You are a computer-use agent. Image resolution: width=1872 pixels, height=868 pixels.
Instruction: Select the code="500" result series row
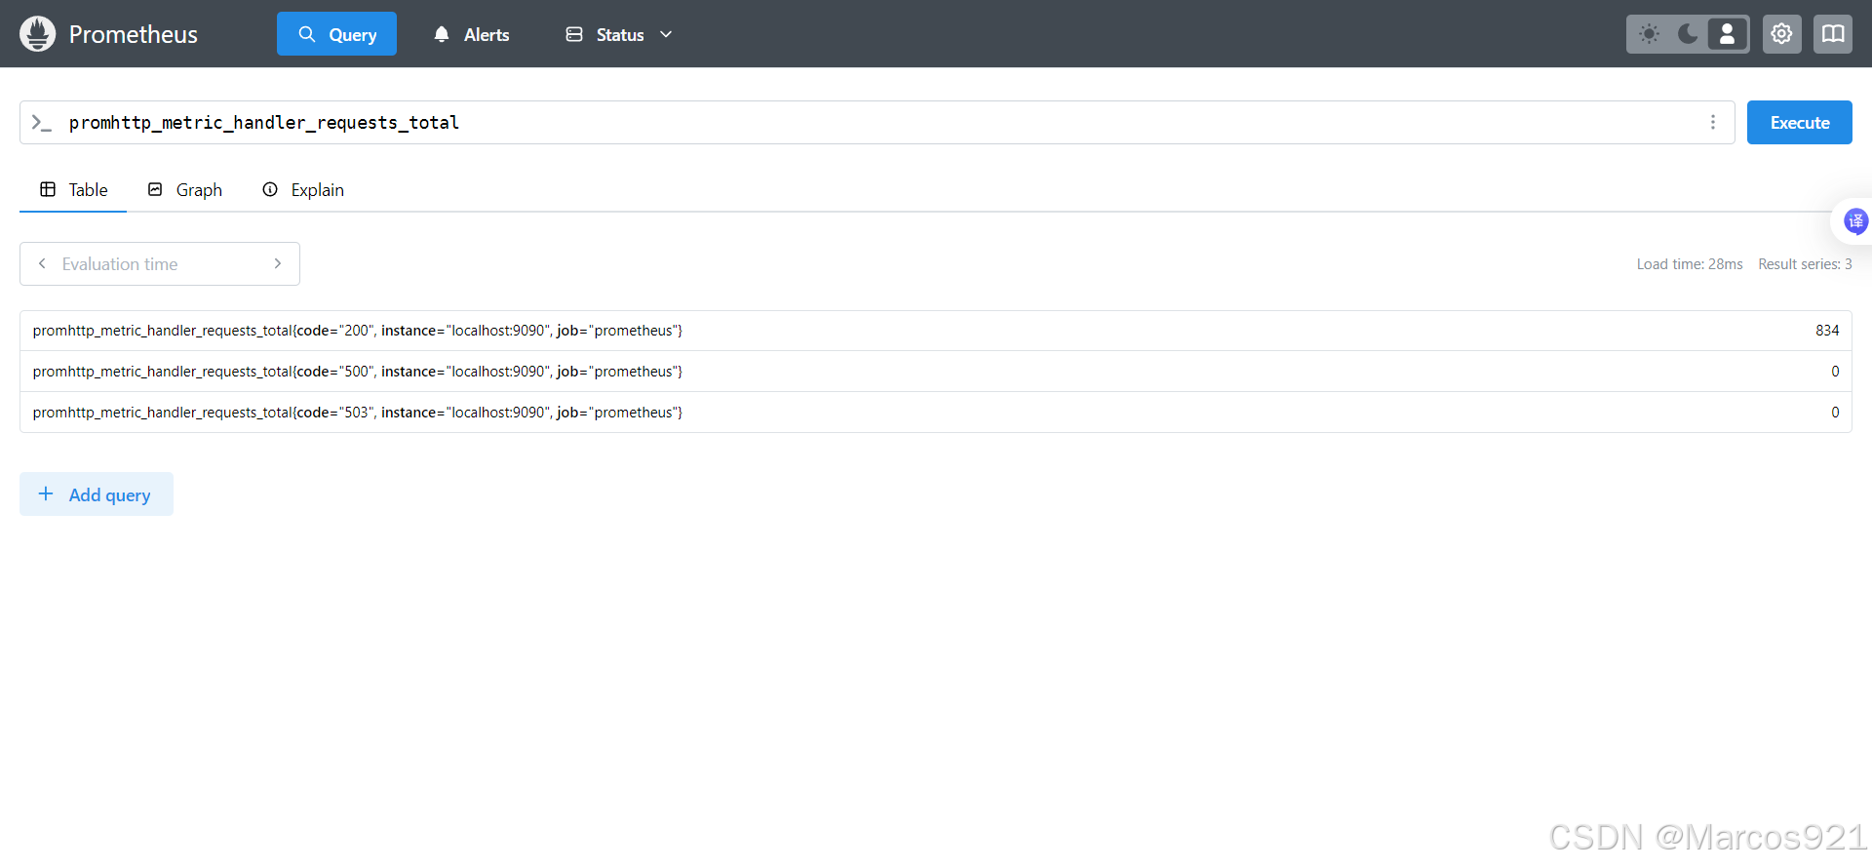tap(936, 372)
